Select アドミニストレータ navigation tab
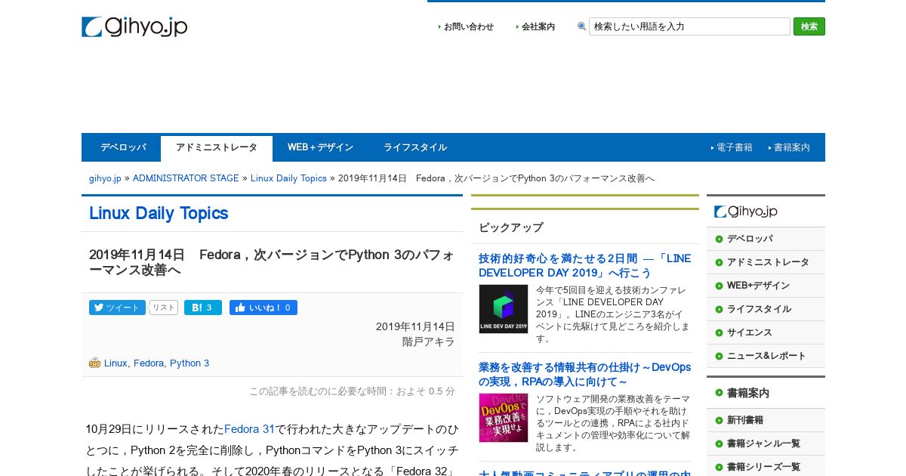The image size is (906, 476). pyautogui.click(x=217, y=148)
